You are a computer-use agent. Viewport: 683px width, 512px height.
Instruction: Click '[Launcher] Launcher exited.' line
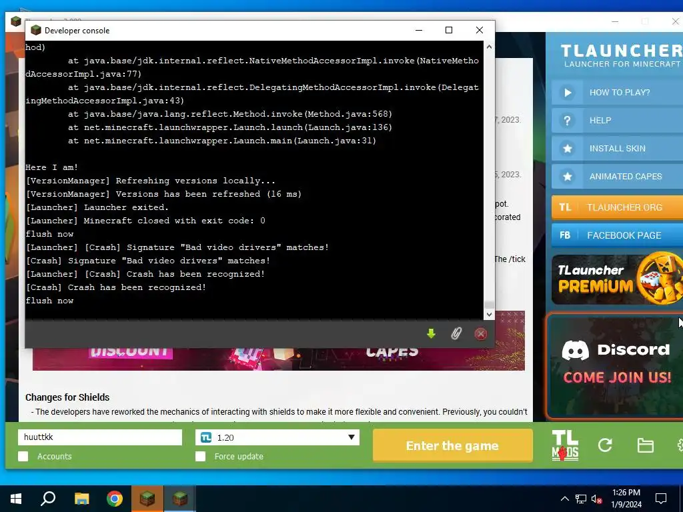click(x=97, y=207)
